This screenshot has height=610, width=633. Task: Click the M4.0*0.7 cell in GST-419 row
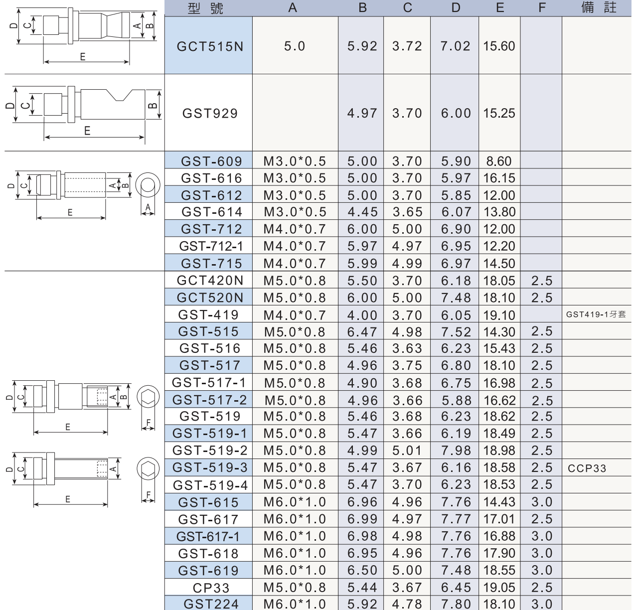pos(294,315)
